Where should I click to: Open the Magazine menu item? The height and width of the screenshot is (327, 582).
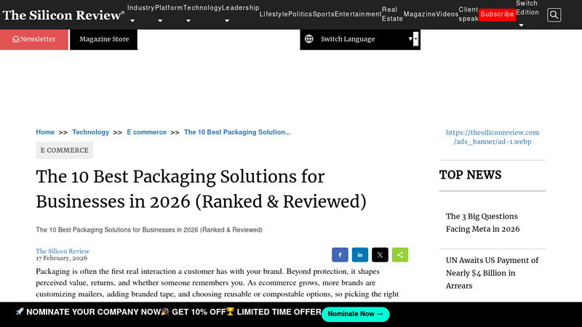[x=420, y=14]
